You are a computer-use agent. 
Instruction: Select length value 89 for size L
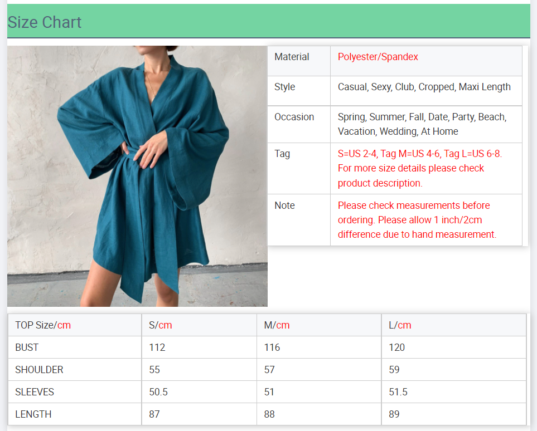pyautogui.click(x=394, y=414)
